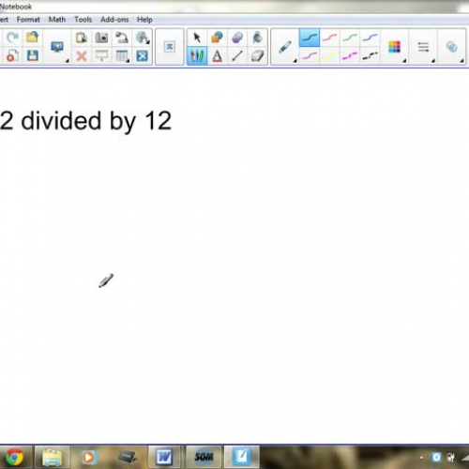Switch to SMART Notebook in the taskbar
The width and height of the screenshot is (469, 469).
(241, 457)
